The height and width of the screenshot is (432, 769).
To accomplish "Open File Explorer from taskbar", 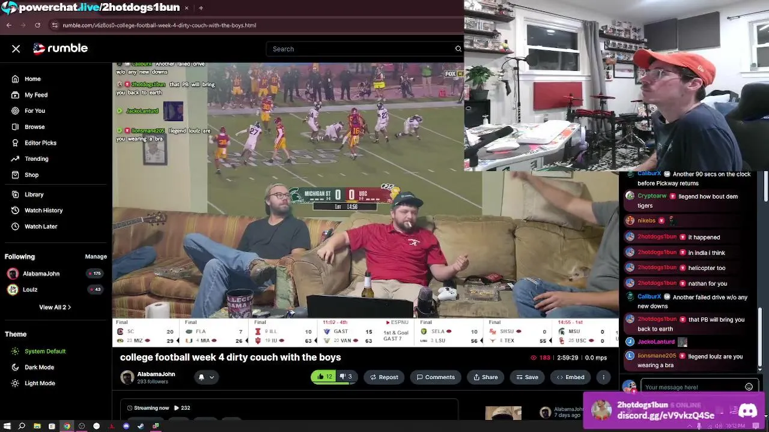I will coord(37,426).
